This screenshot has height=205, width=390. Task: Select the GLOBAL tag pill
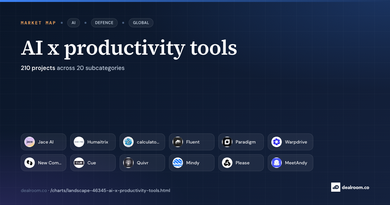[141, 23]
